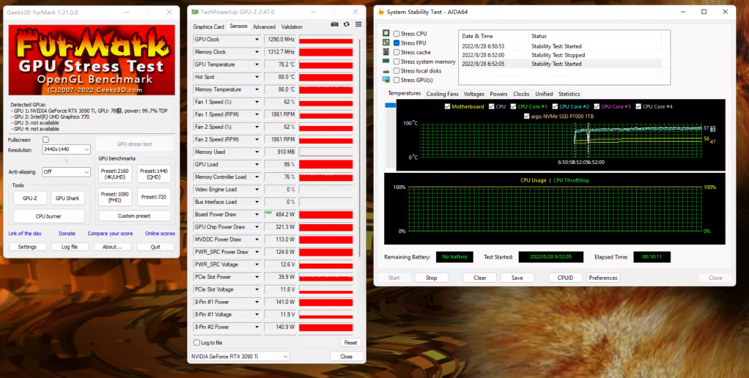Click the Save button in AIDA64
This screenshot has width=749, height=378.
pyautogui.click(x=517, y=278)
